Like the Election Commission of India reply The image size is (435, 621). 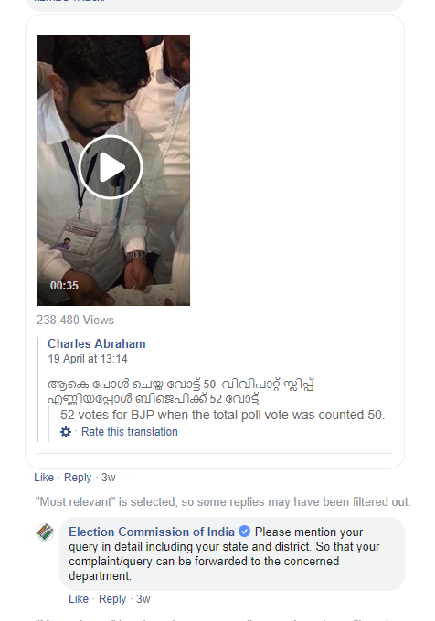point(79,599)
